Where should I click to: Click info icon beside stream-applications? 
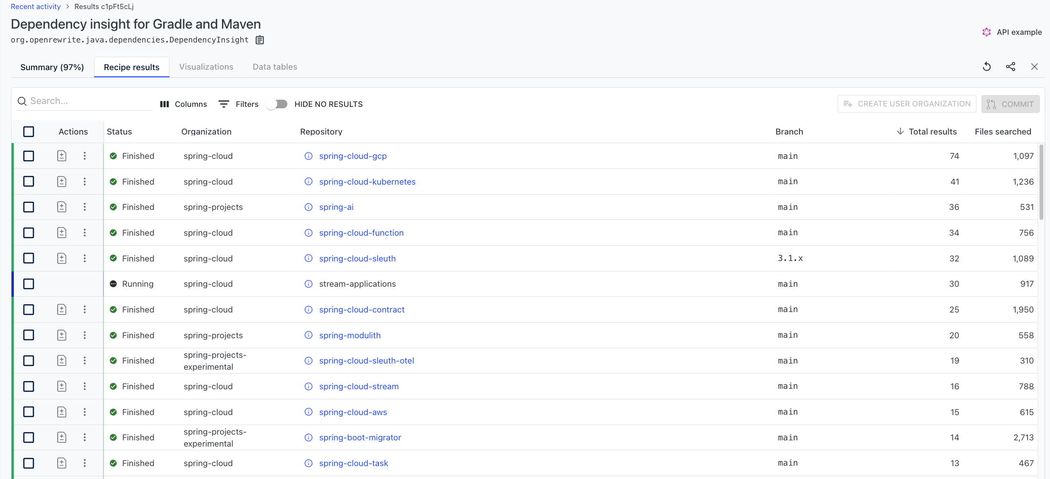point(309,284)
